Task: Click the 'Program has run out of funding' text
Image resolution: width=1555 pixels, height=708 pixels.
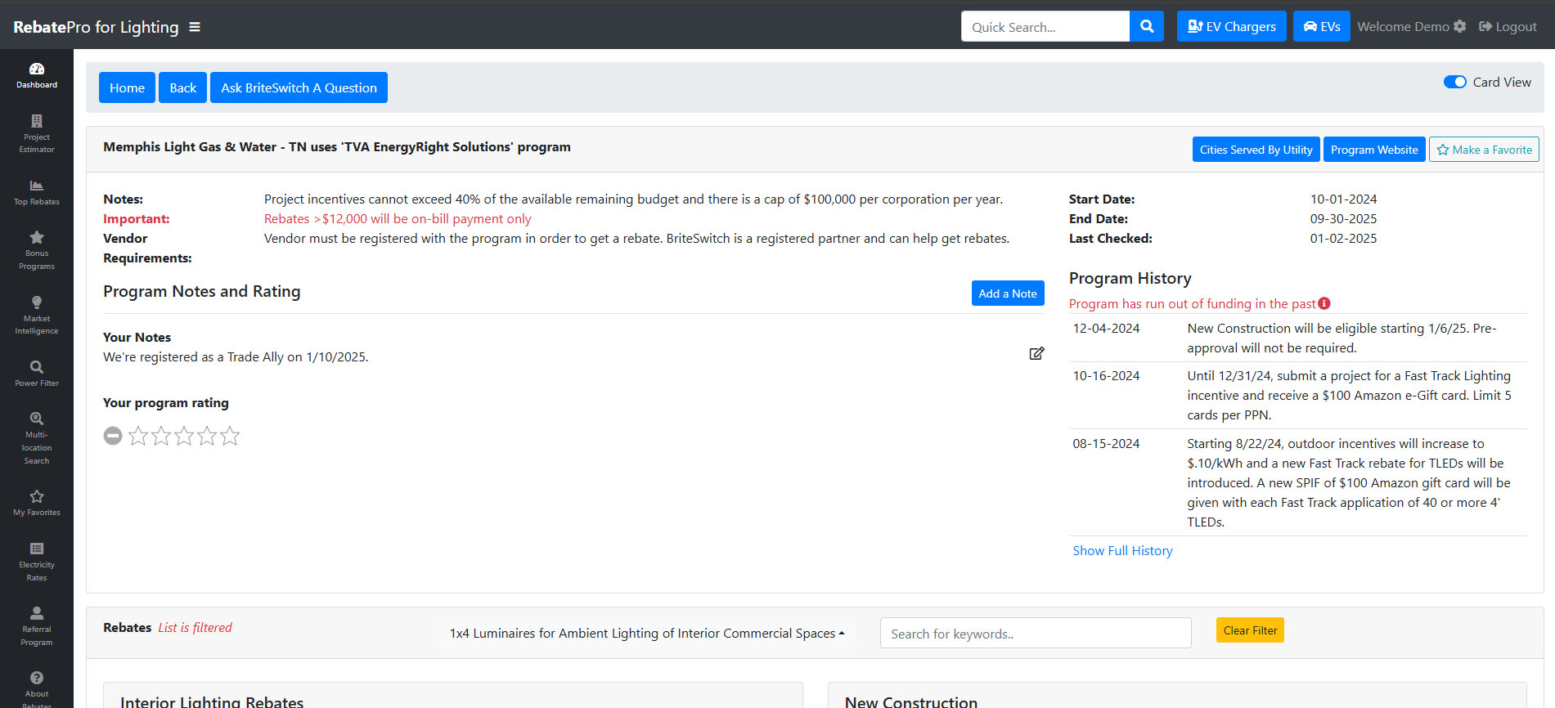Action: (x=1193, y=303)
